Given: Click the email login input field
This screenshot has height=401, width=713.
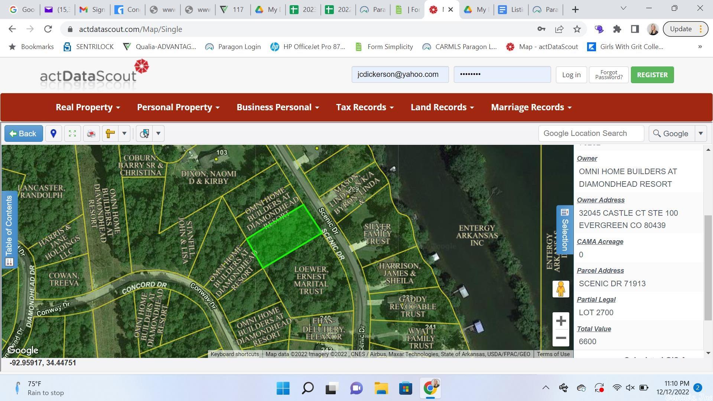Looking at the screenshot, I should coord(400,74).
